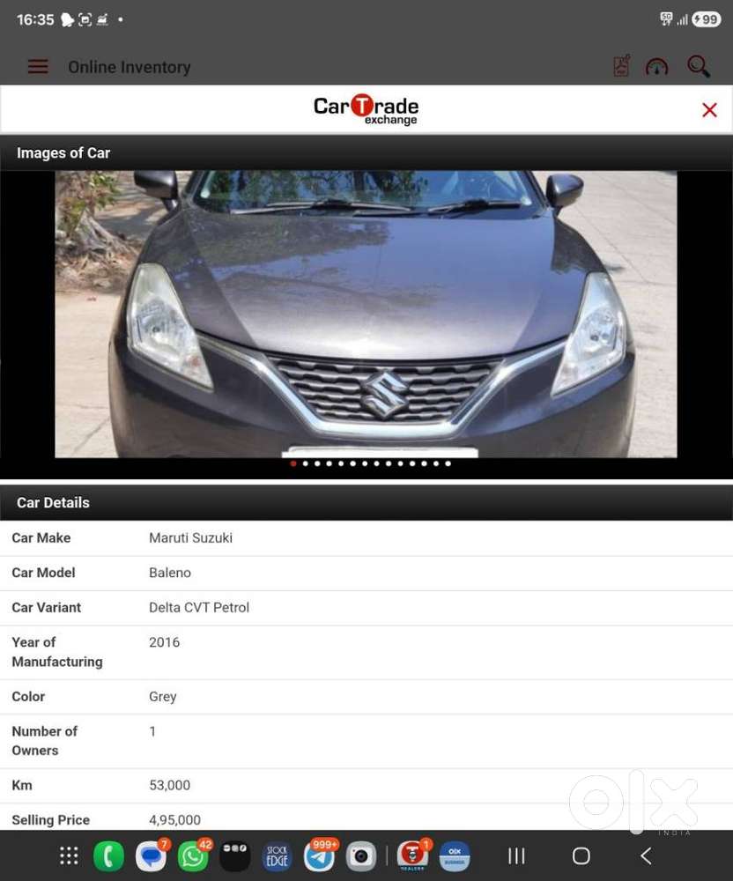
Task: Open the Phone dialer app
Action: click(109, 855)
